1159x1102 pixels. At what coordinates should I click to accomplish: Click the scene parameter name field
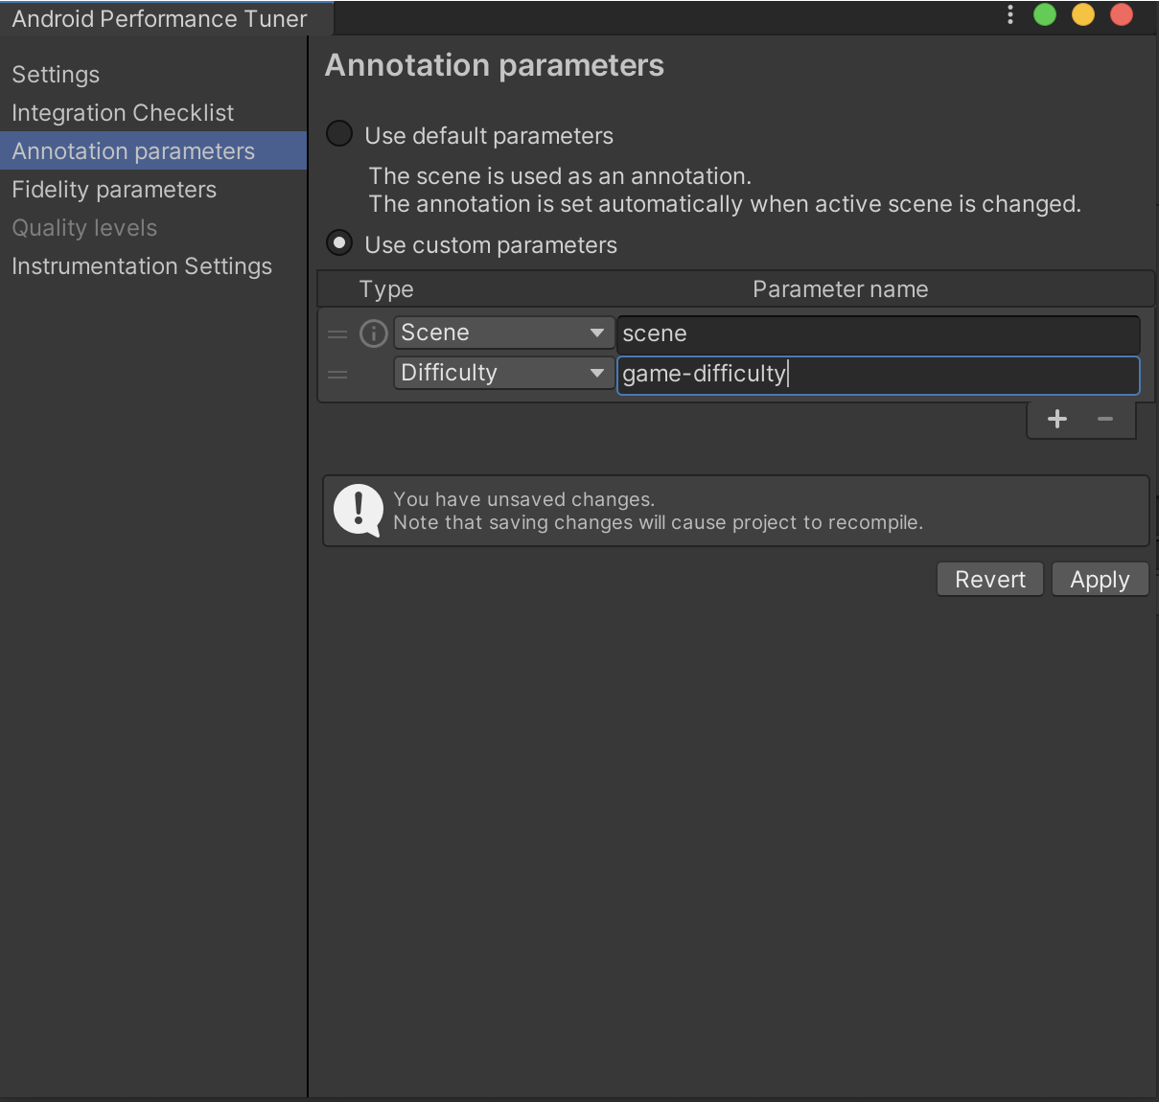click(x=877, y=334)
